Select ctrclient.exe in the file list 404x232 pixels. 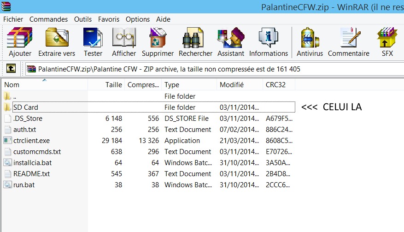[x=31, y=141]
